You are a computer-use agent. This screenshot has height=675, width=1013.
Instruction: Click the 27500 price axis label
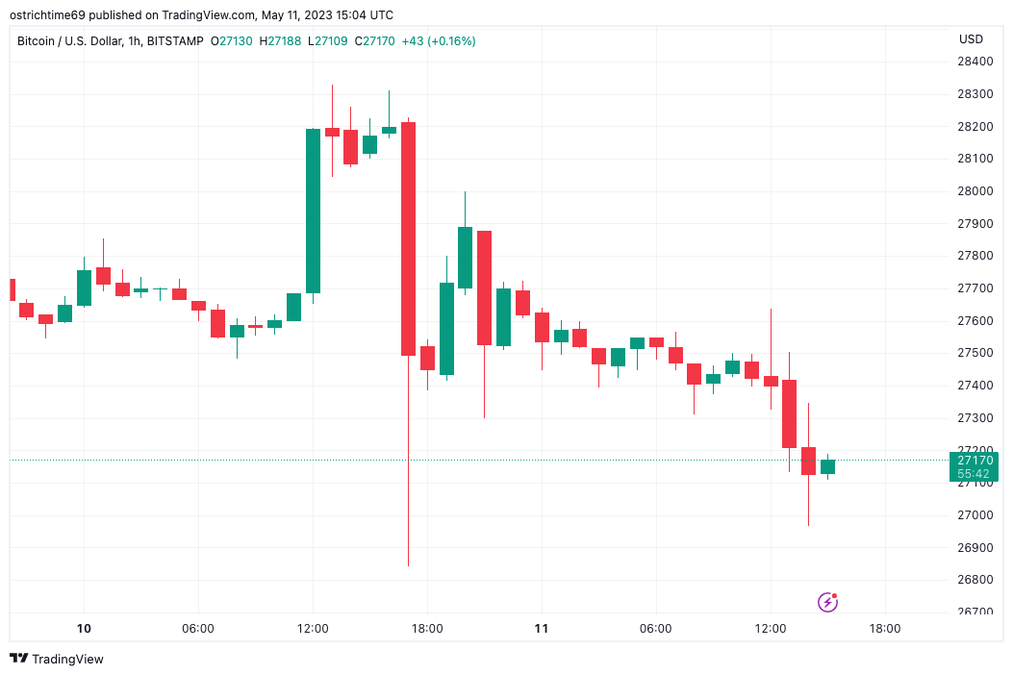coord(975,353)
